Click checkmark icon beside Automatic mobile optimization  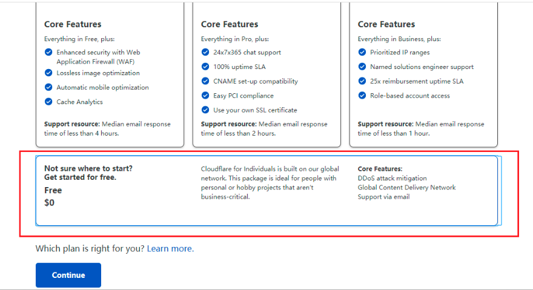tap(48, 87)
